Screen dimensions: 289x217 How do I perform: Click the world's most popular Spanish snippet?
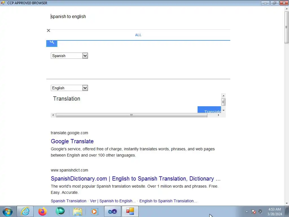click(135, 189)
